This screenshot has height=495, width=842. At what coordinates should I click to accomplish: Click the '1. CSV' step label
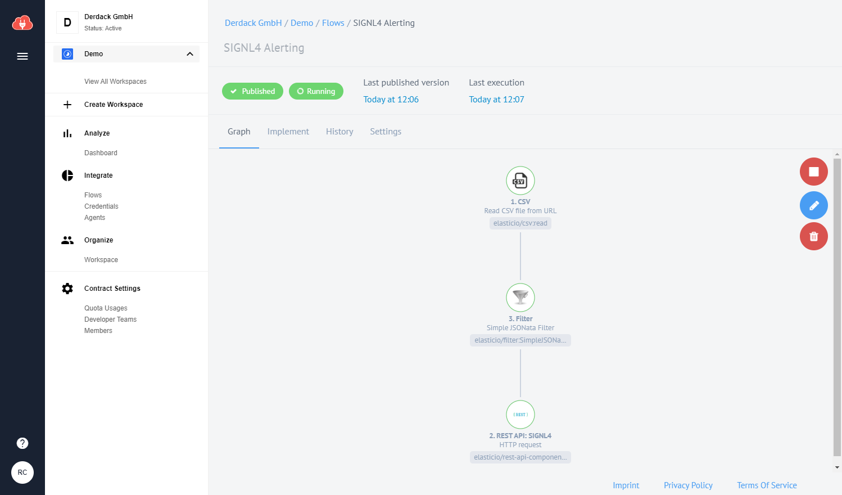point(520,202)
